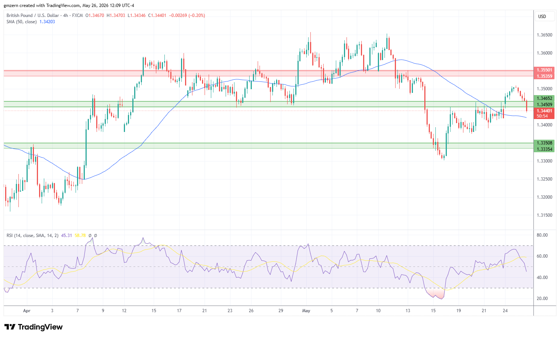Viewport: 560px width, 338px height.
Task: Click the 12 date label on the time axis
Action: (x=124, y=311)
